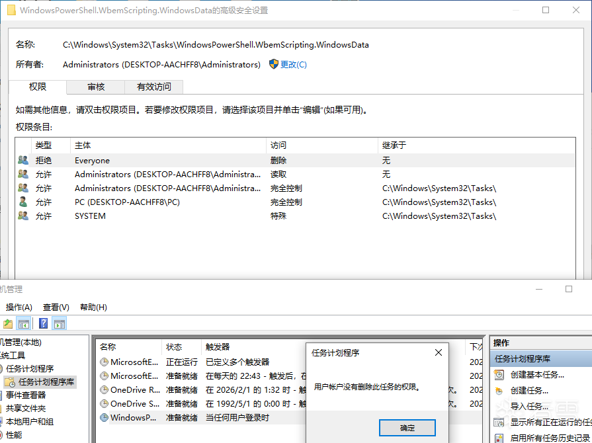Select 共享文件夹 in the console tree
The height and width of the screenshot is (443, 592).
point(26,408)
